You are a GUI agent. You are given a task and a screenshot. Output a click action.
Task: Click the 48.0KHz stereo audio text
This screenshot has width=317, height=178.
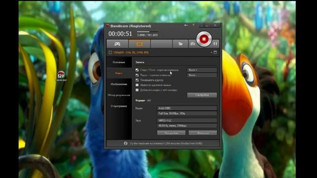(172, 126)
